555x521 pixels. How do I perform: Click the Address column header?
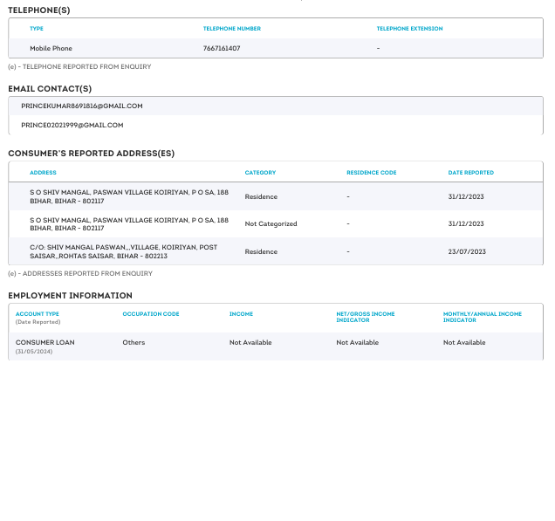(43, 173)
